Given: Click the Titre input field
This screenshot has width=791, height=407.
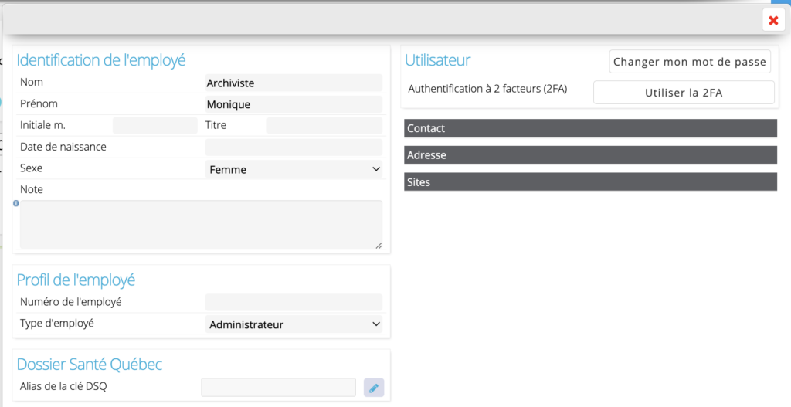Looking at the screenshot, I should pos(324,126).
